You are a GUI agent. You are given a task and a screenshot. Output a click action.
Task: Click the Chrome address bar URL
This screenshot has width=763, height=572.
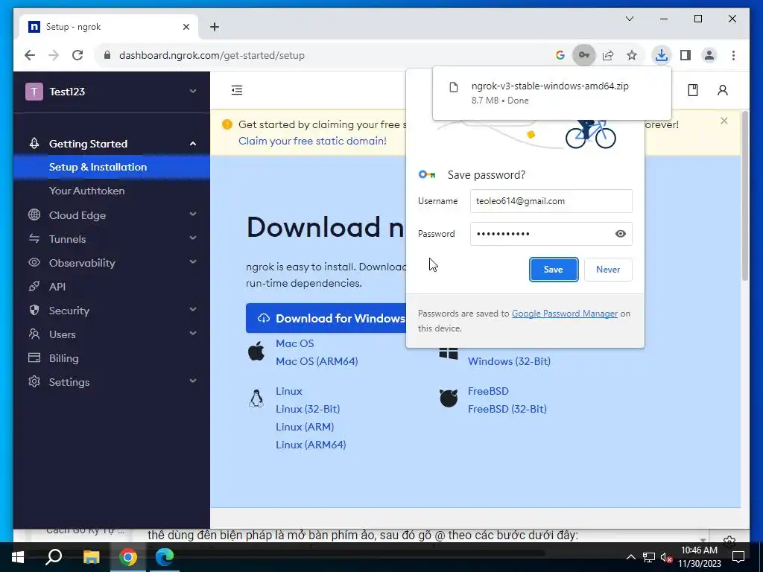(212, 55)
